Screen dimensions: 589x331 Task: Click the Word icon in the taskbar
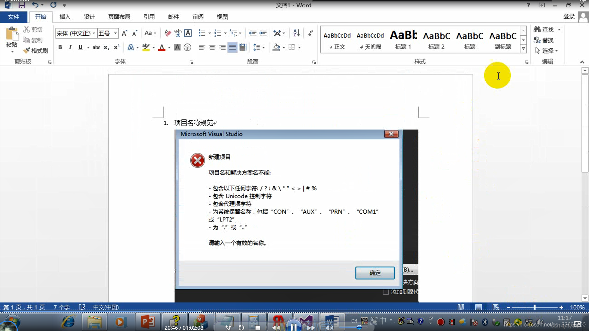point(331,322)
